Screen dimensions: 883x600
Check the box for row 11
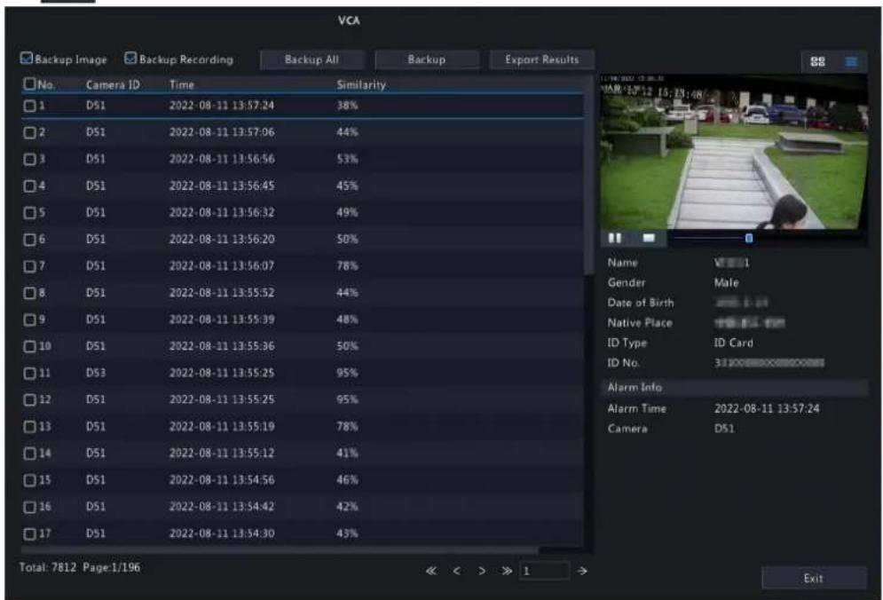click(30, 373)
